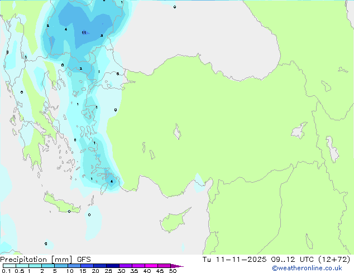
Task: Click the 20–25 mm legend swatch
Action: click(x=99, y=266)
